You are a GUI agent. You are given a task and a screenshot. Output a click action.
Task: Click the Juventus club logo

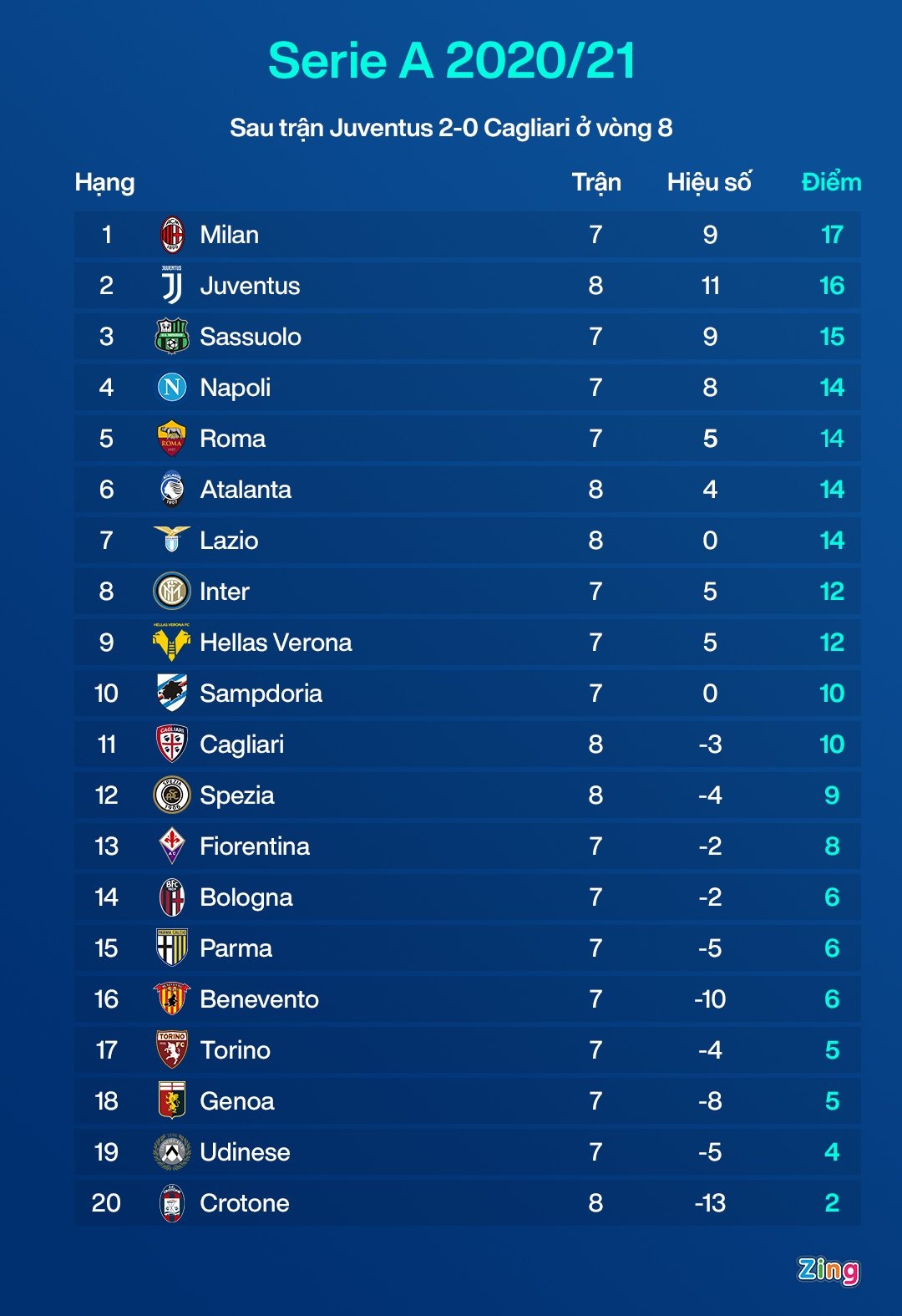pos(172,286)
